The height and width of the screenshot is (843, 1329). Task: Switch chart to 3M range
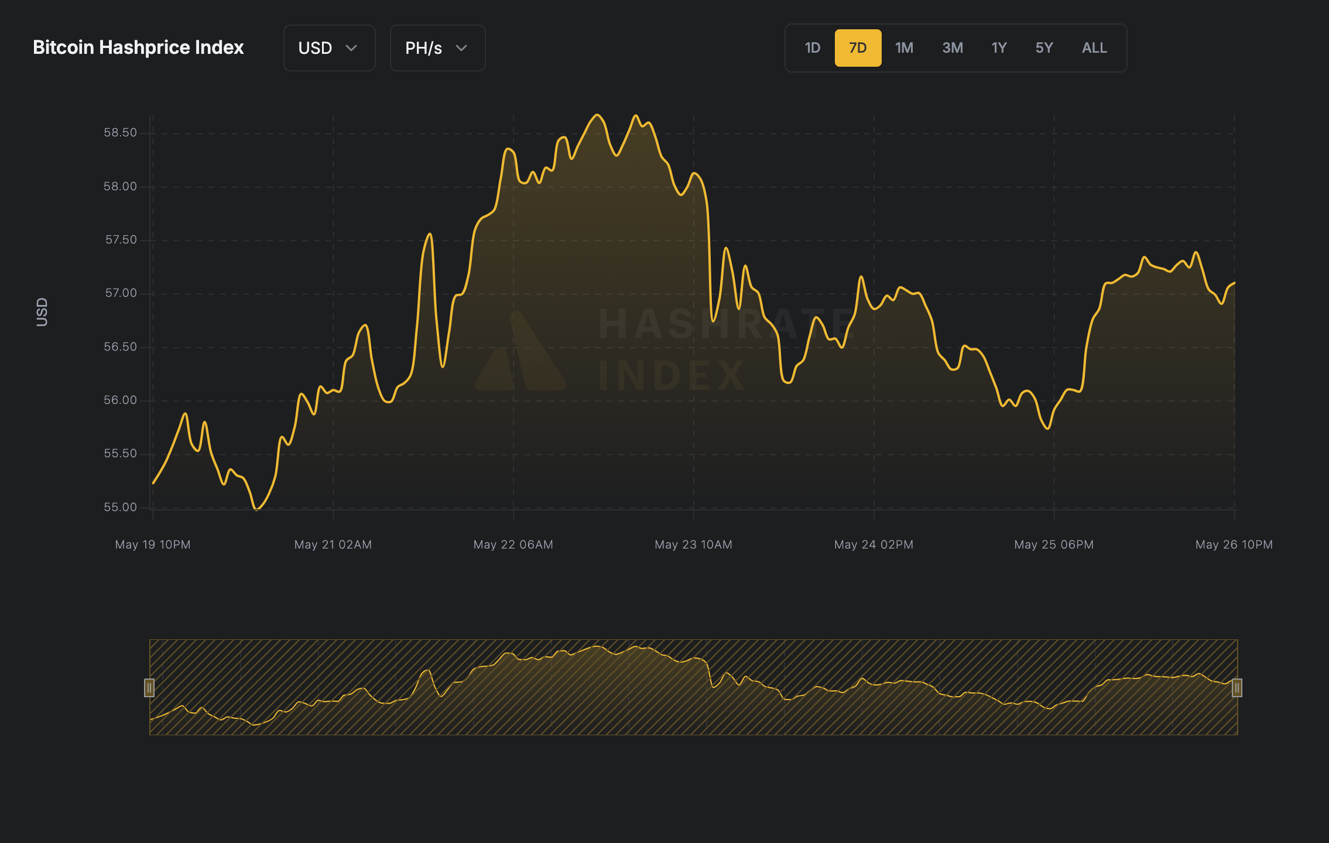pos(952,48)
